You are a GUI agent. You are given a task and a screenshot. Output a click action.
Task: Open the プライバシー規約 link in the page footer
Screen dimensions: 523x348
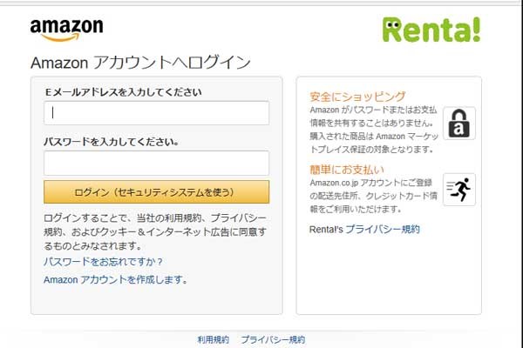[x=273, y=339]
